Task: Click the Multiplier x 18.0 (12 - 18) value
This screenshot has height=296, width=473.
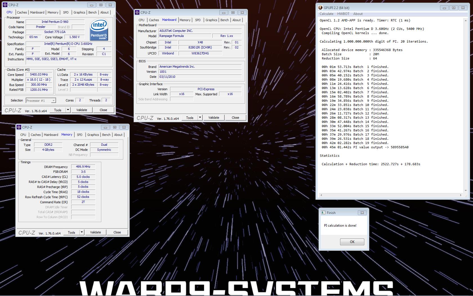Action: click(39, 80)
